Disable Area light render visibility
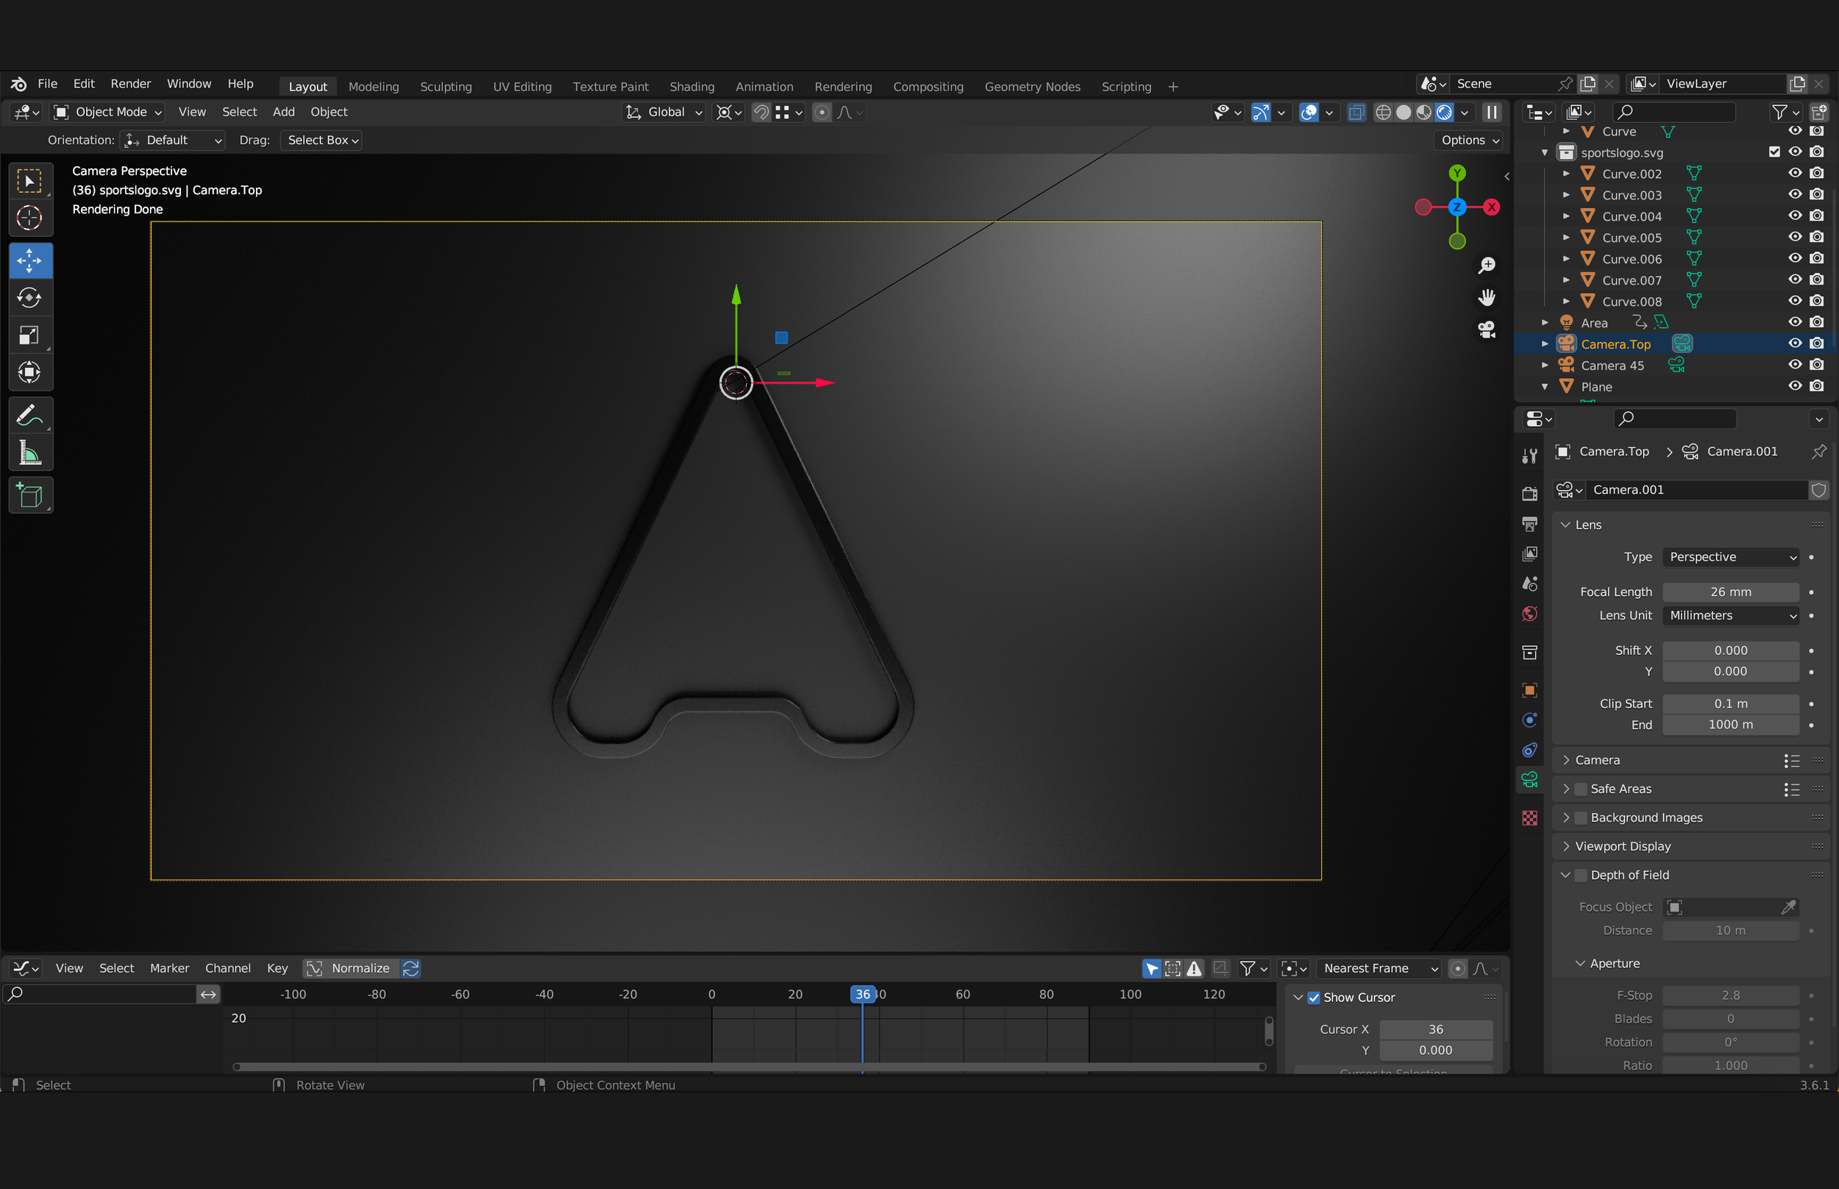The width and height of the screenshot is (1839, 1189). (1817, 322)
